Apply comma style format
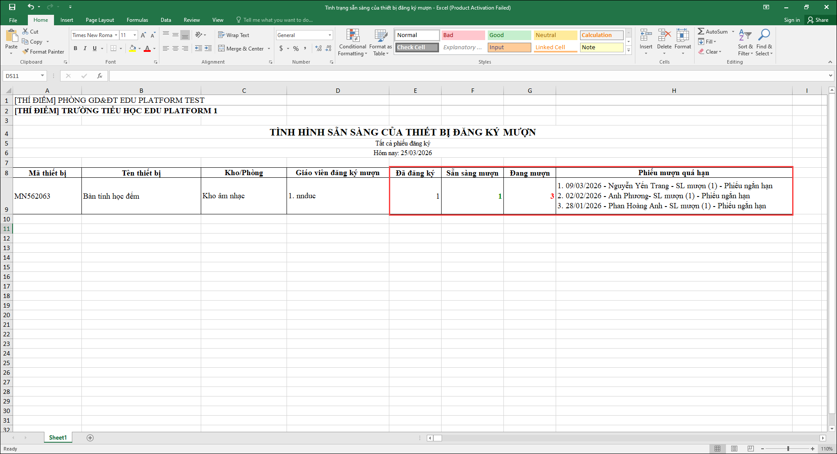This screenshot has height=454, width=837. [x=305, y=48]
